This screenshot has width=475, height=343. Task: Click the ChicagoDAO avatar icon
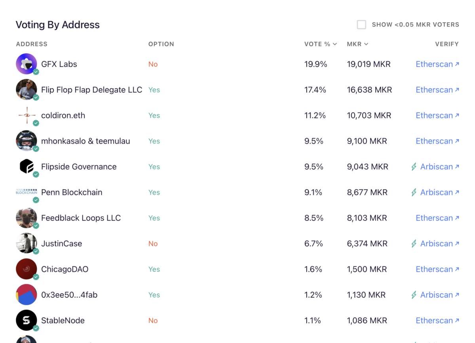27,269
